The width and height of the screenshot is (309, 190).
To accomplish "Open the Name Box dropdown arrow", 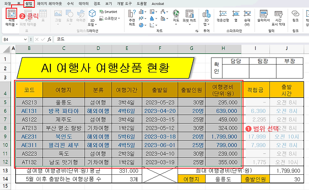I will [25, 39].
